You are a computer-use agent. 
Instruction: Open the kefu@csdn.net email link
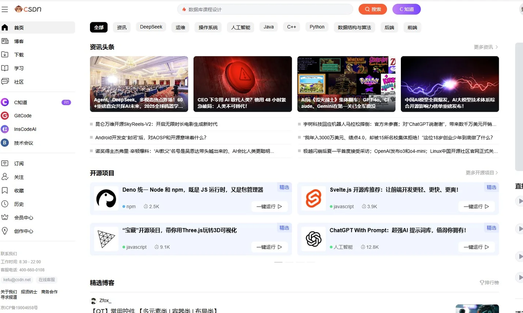pyautogui.click(x=17, y=280)
